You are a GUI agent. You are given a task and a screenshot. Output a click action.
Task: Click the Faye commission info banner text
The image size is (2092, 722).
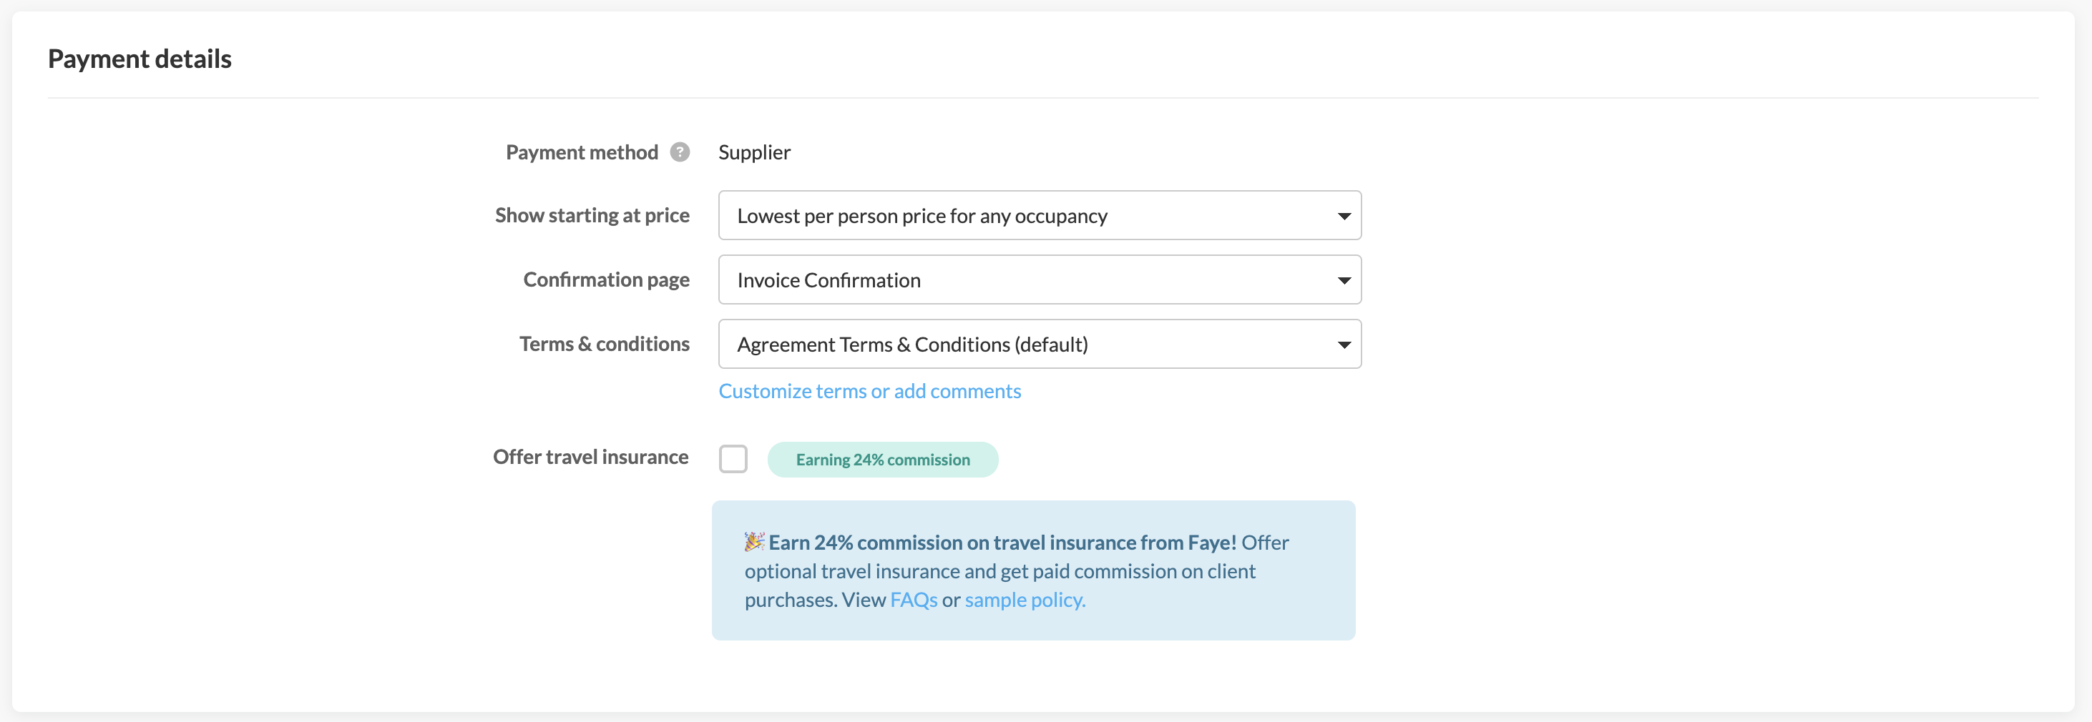pos(999,571)
